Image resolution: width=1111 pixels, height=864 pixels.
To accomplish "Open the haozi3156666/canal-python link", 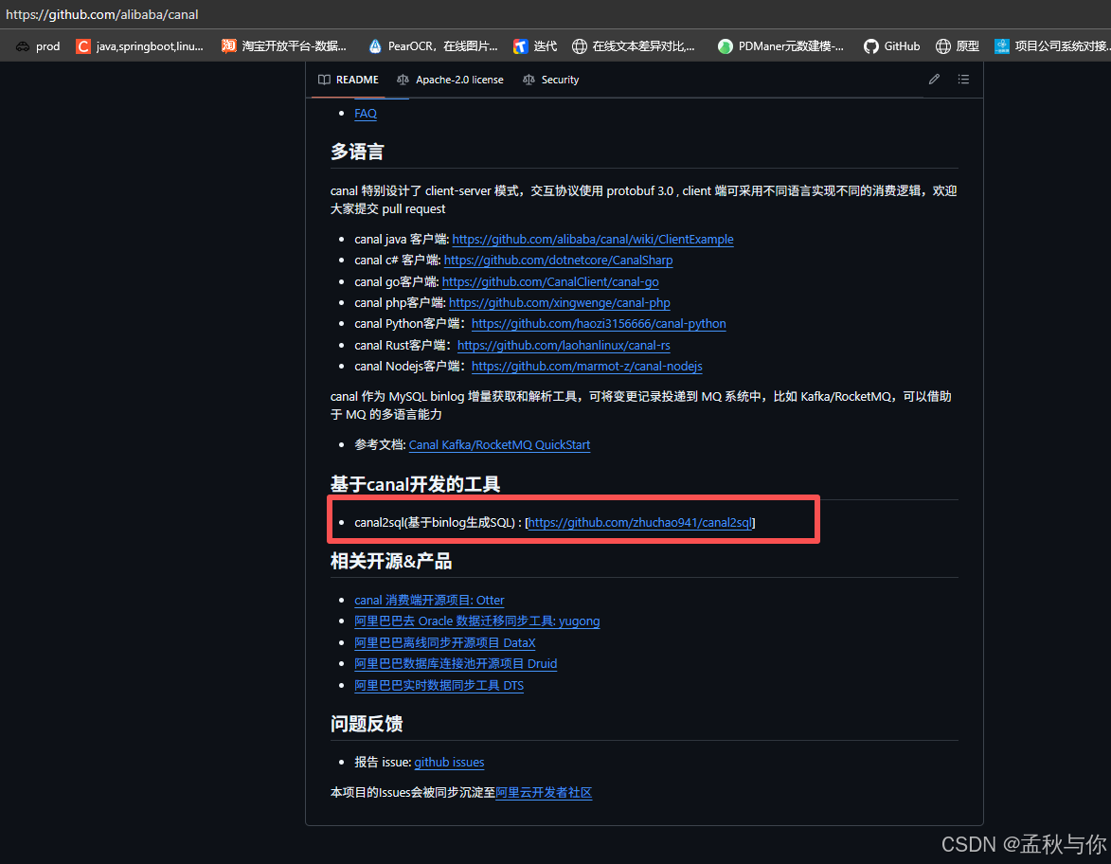I will pos(599,324).
